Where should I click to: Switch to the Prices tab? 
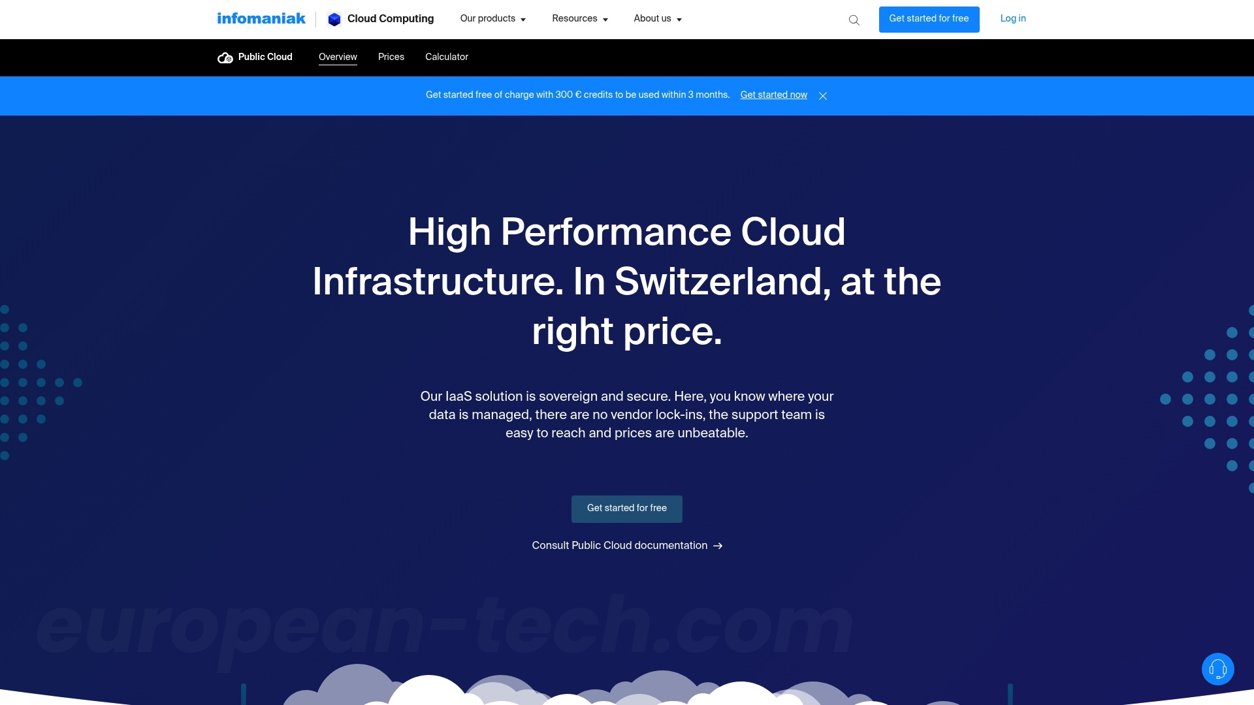tap(391, 57)
